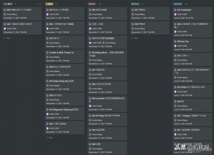Click page icon of card 052
This screenshot has height=155, width=214.
click(47, 10)
